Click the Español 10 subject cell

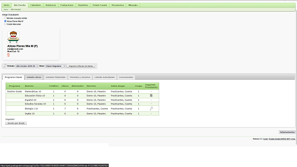point(31,100)
